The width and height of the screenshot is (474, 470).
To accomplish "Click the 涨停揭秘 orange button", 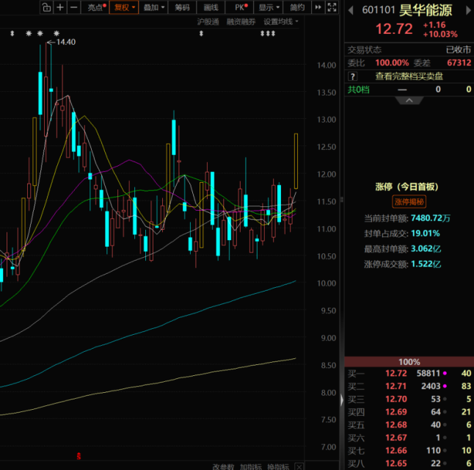I will pos(409,201).
